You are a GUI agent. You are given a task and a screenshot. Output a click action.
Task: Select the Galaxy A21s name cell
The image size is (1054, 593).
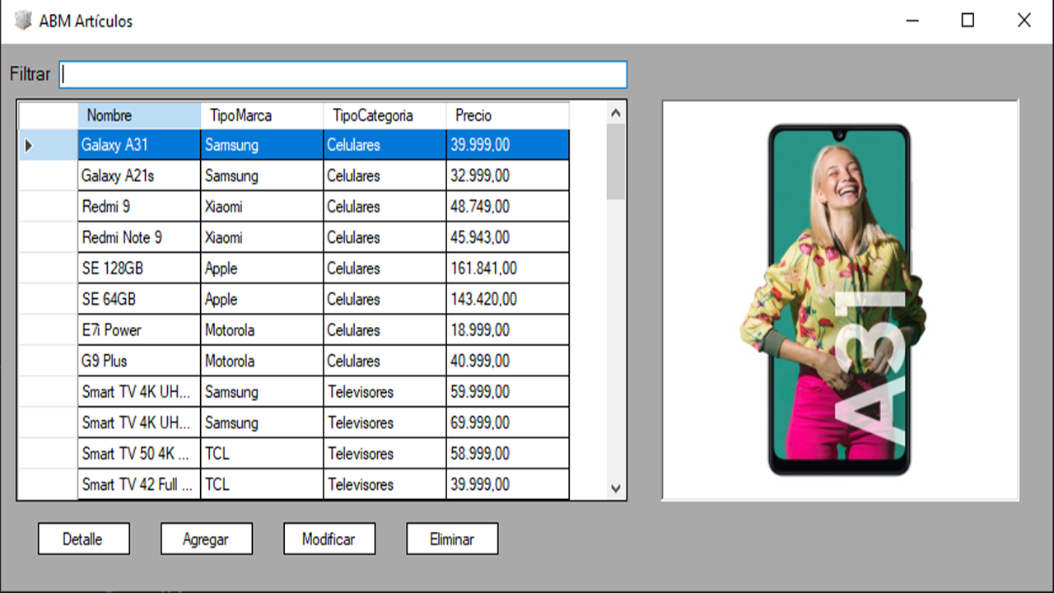[x=139, y=175]
